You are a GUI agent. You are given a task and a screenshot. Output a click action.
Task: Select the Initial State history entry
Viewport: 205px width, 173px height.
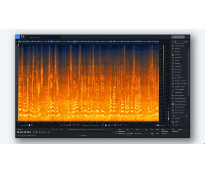coord(175,132)
